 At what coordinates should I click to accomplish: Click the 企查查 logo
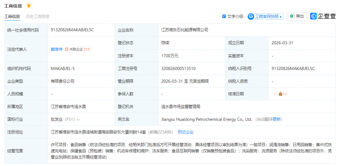tap(323, 16)
